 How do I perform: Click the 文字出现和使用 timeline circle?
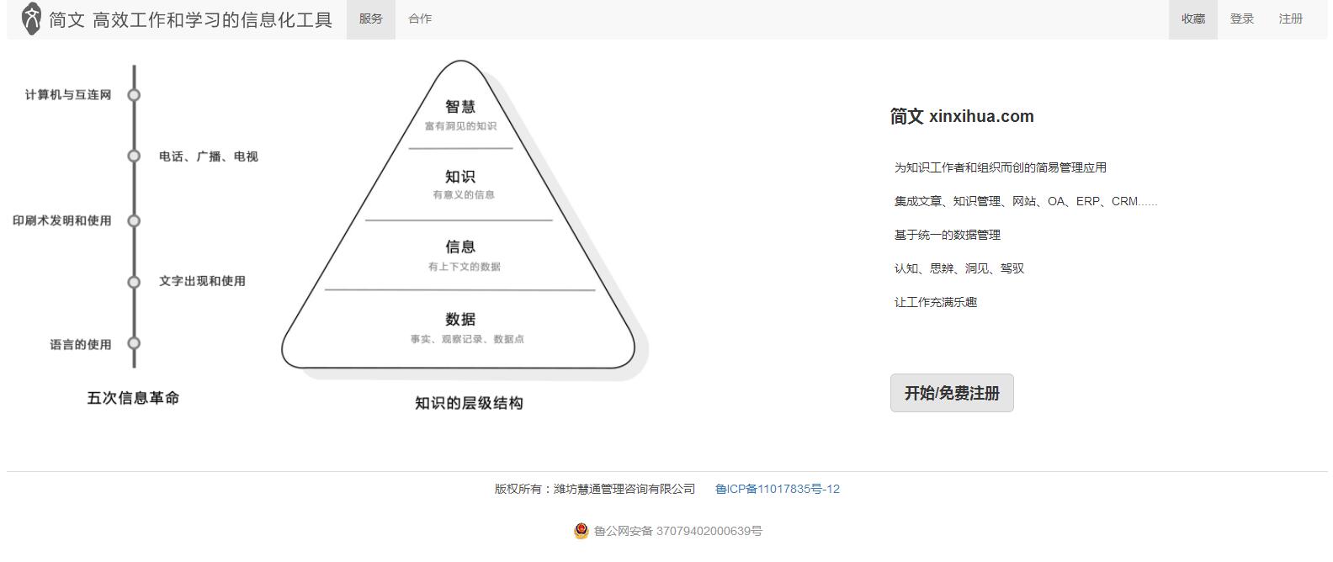pos(134,282)
